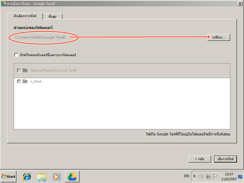This screenshot has height=183, width=244.
Task: Switch to the ตัวเลือกการซิงค์ tab
Action: tap(25, 16)
